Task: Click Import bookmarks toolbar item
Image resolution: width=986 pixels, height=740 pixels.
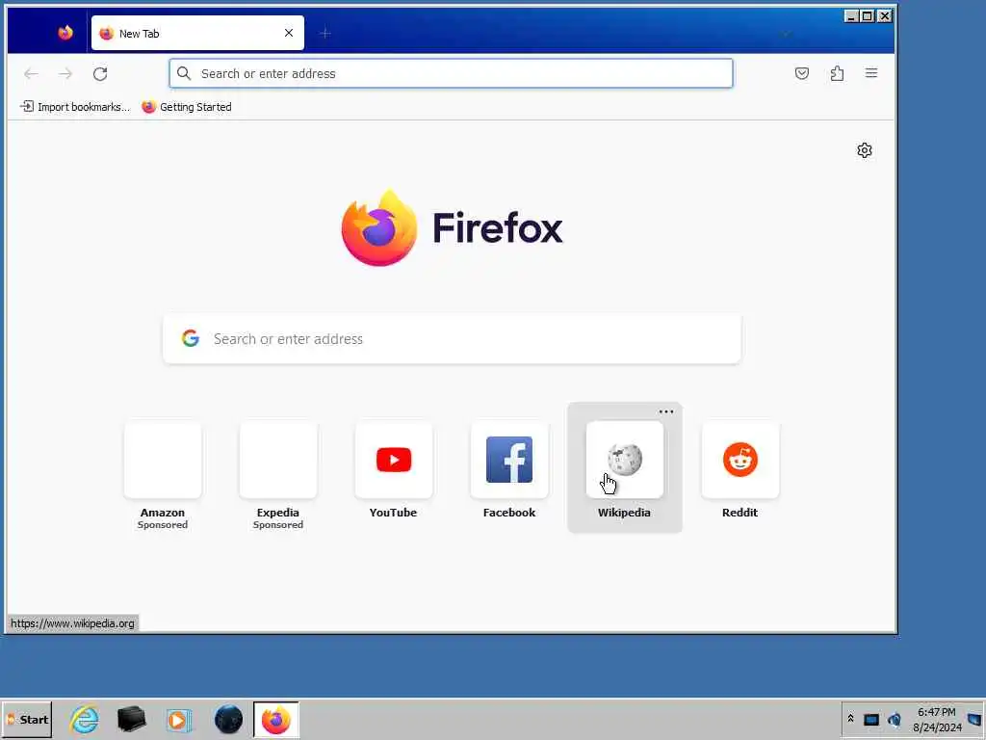Action: [x=75, y=107]
